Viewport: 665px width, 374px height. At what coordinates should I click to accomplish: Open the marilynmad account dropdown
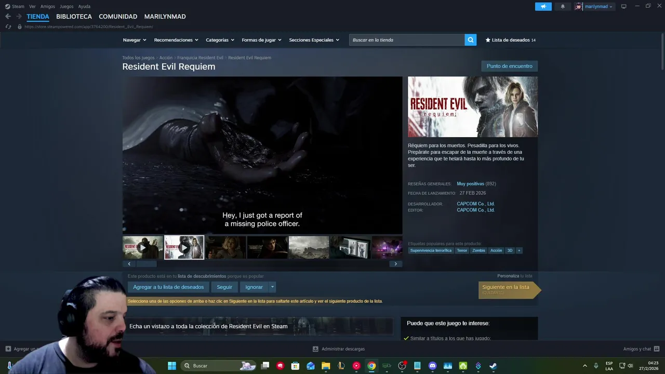pos(598,6)
